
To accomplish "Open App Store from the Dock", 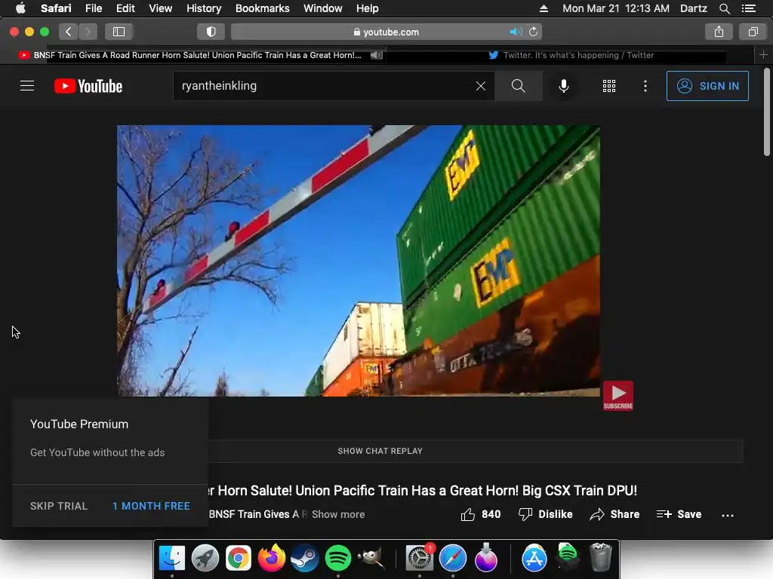I will tap(534, 559).
